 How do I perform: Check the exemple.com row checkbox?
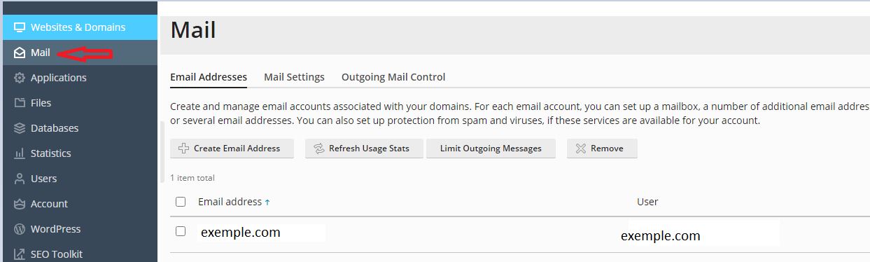(x=181, y=231)
